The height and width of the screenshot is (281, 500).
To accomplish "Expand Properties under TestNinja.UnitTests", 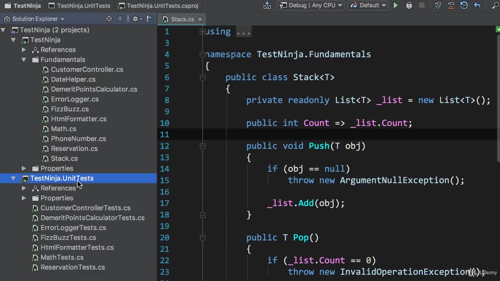I will pyautogui.click(x=24, y=198).
